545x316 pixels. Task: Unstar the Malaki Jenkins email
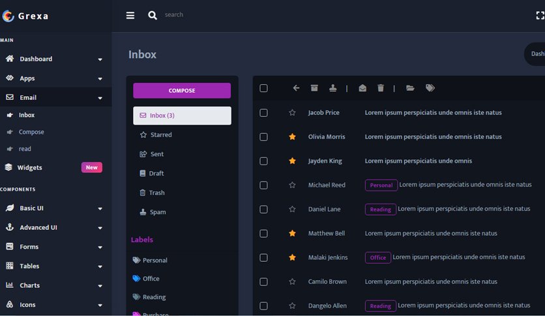tap(292, 257)
